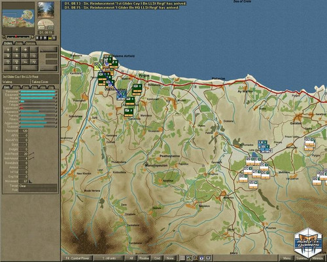Select the crosshair order button in Orders grid
Image resolution: width=327 pixels, height=262 pixels.
coord(34,56)
